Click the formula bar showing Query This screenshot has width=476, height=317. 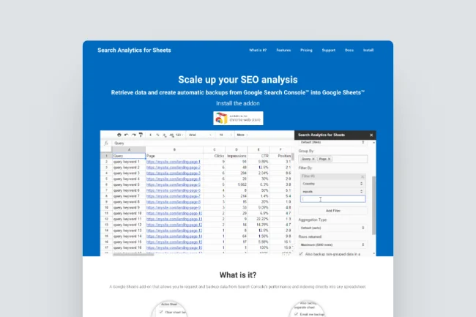pyautogui.click(x=203, y=143)
